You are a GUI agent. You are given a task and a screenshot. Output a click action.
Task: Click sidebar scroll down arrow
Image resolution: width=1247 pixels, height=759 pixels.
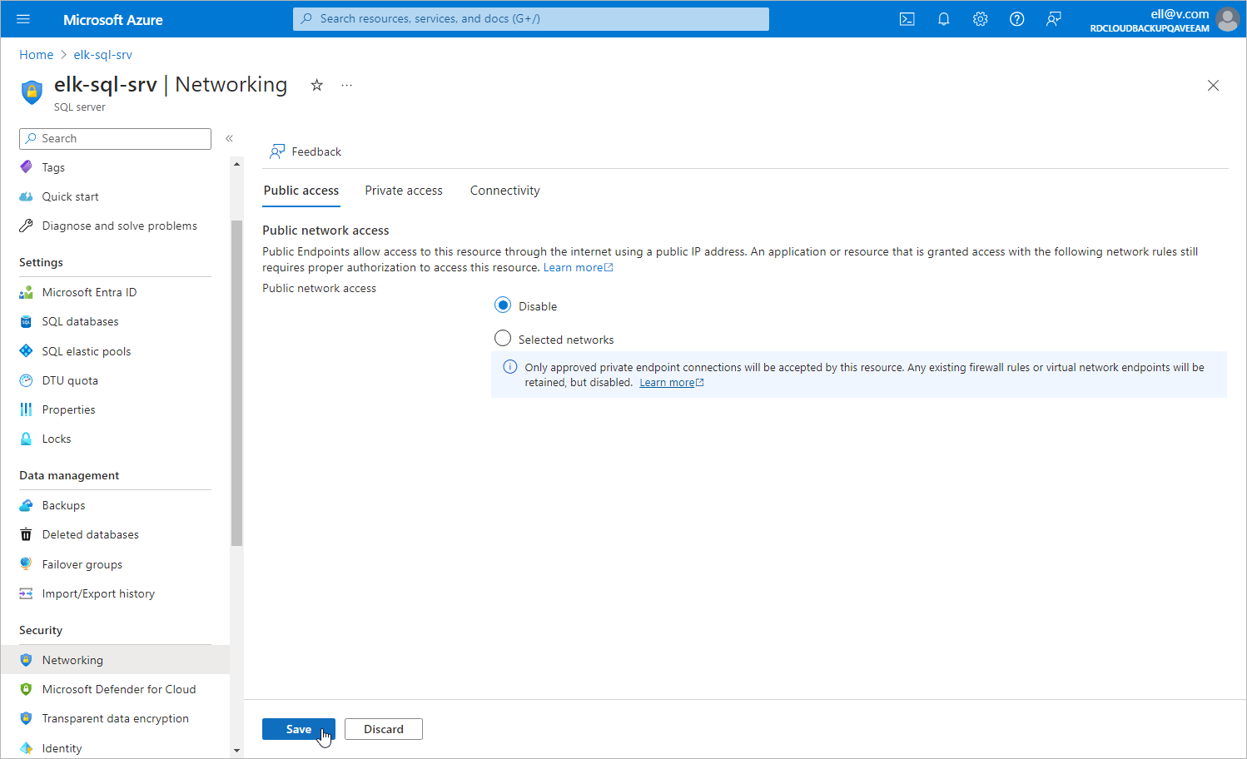pos(237,751)
